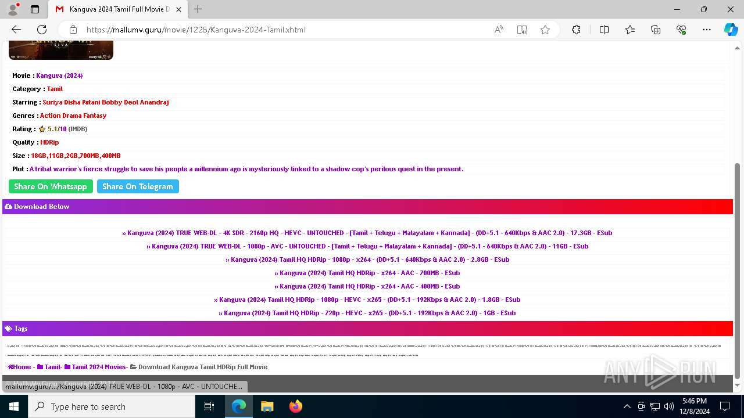
Task: Open the Tamil breadcrumb folder link
Action: tap(49, 367)
